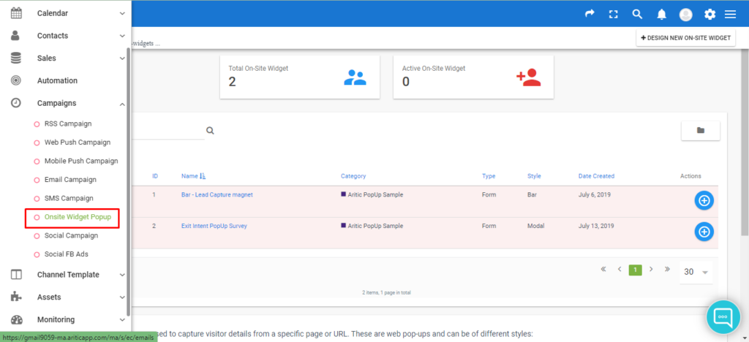
Task: Toggle fullscreen mode icon
Action: (x=614, y=15)
